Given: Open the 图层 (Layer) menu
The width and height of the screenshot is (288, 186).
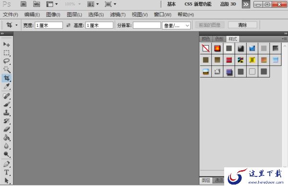Looking at the screenshot, I should coord(74,15).
